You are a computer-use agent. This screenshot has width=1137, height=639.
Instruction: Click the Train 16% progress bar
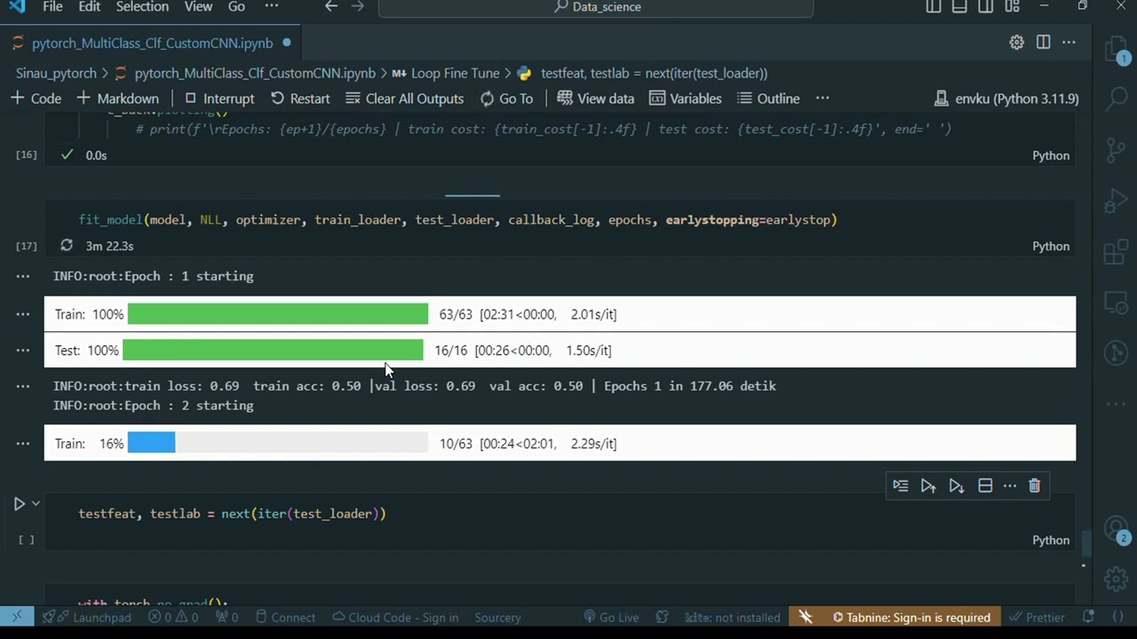278,443
